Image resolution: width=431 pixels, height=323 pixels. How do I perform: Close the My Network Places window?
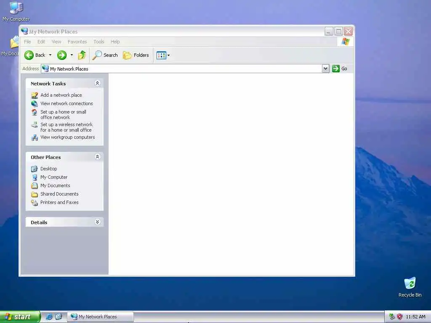pos(348,31)
